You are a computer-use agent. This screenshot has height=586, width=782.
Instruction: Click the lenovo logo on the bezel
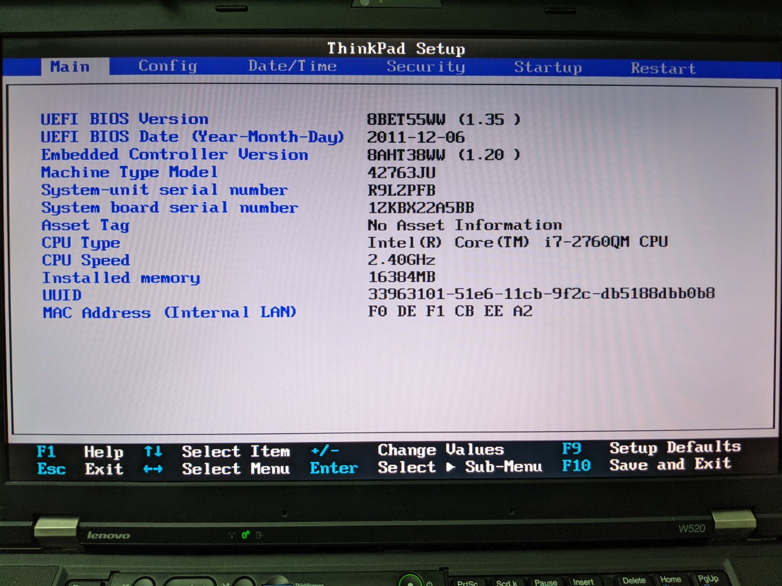[x=109, y=535]
